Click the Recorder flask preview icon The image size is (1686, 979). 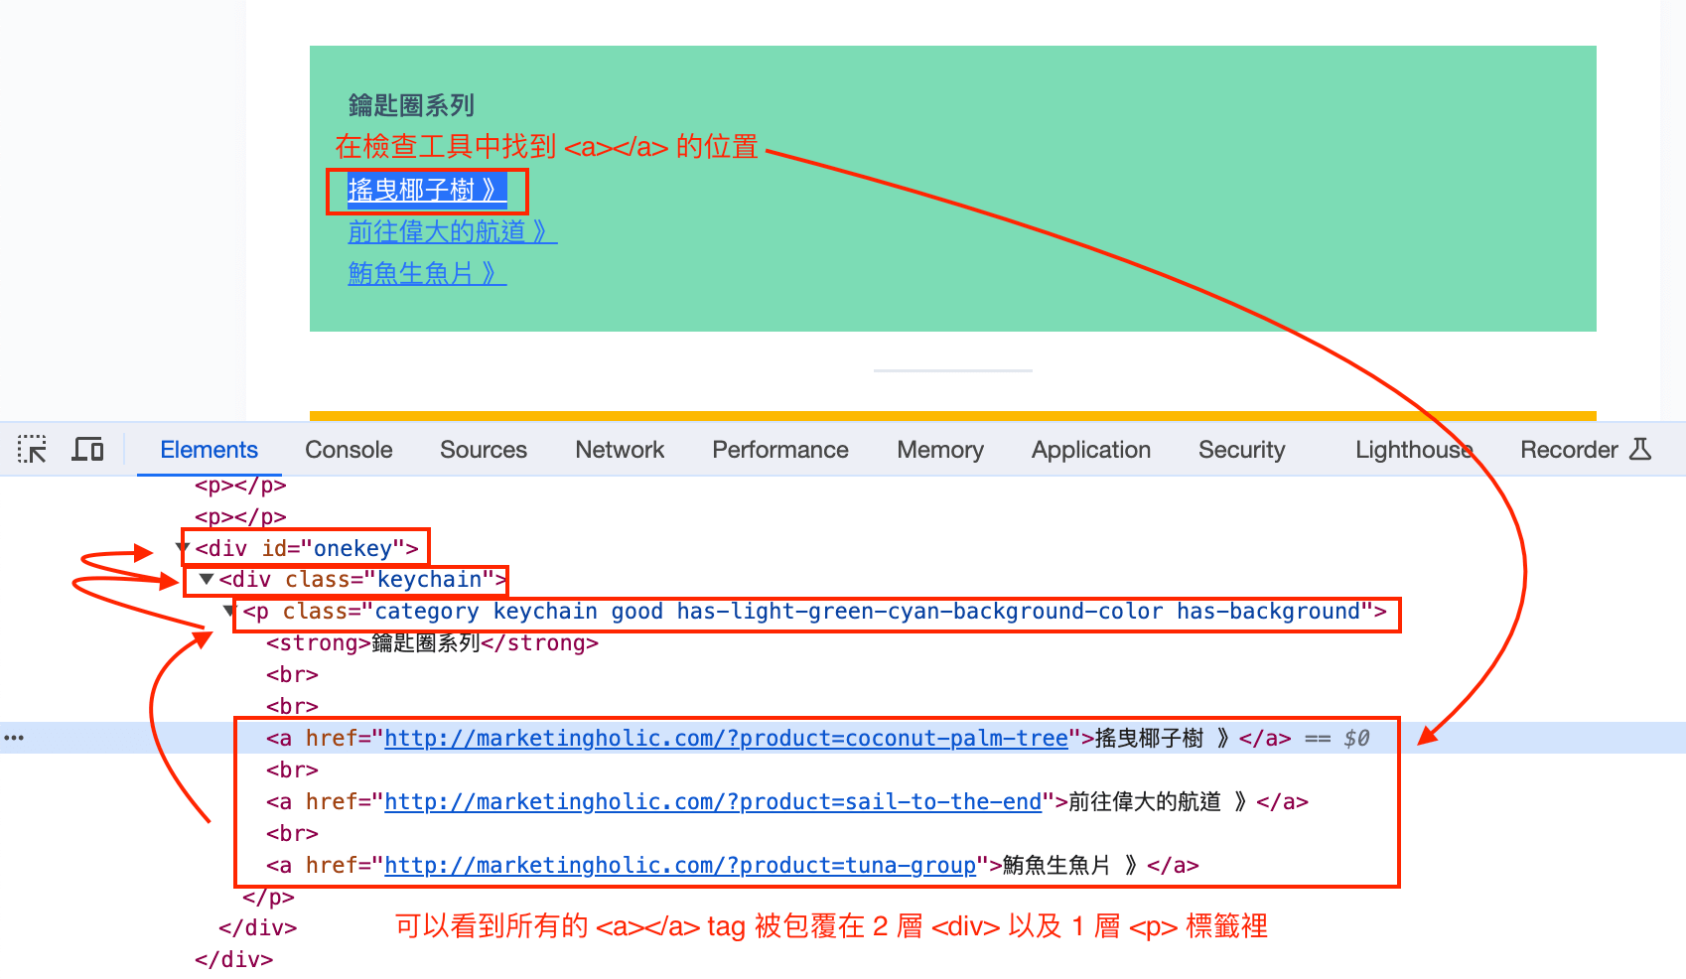tap(1640, 450)
